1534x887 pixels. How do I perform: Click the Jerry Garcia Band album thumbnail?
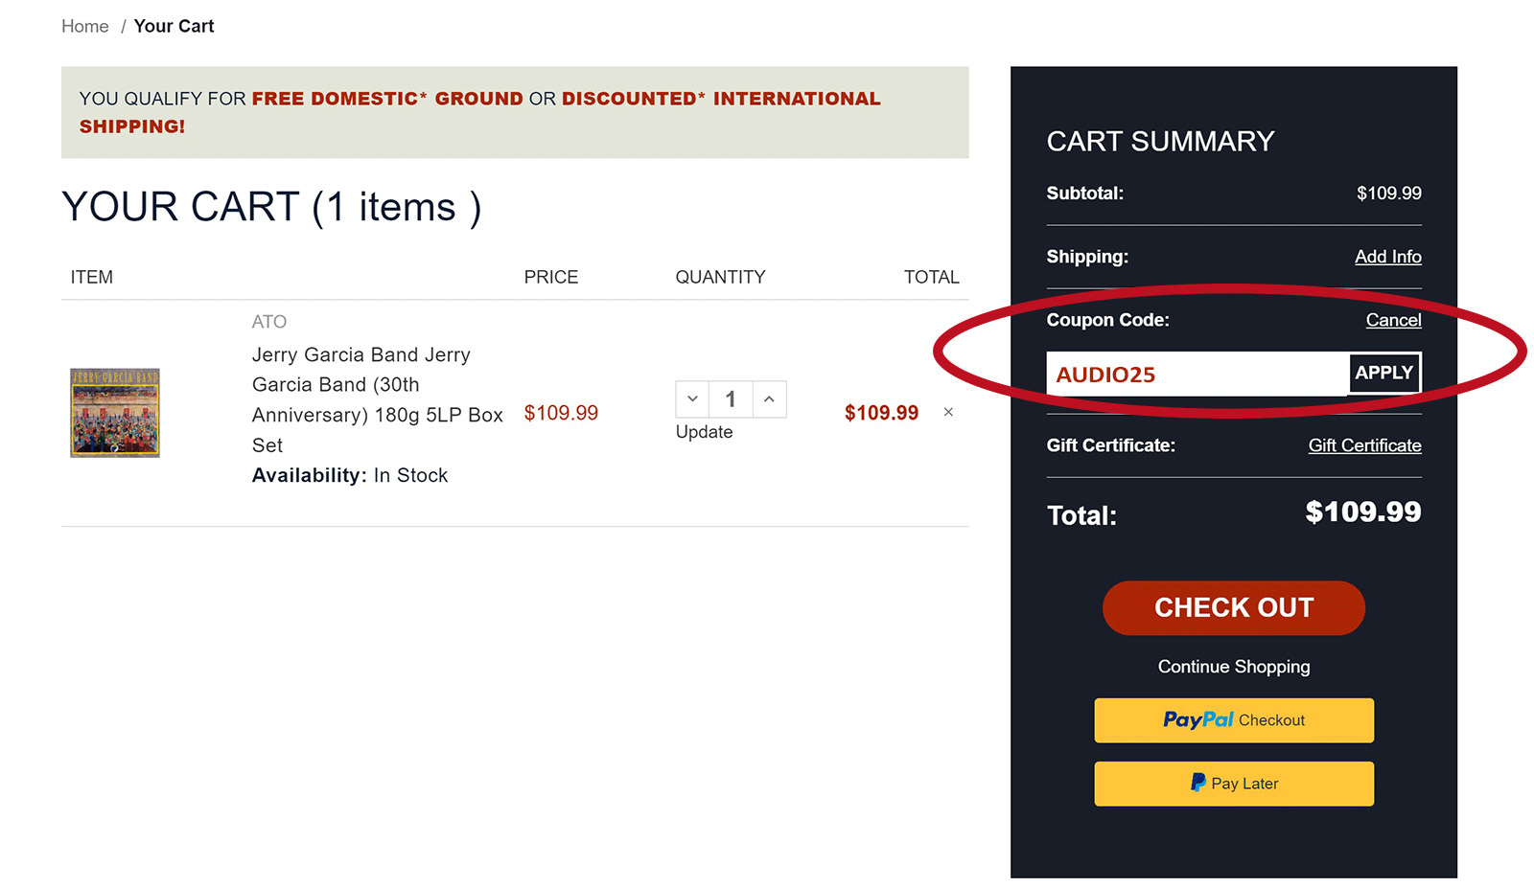[115, 414]
